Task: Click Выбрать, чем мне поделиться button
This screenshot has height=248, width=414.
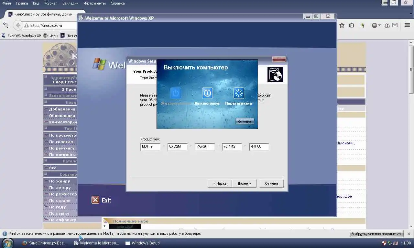Action: [x=376, y=234]
